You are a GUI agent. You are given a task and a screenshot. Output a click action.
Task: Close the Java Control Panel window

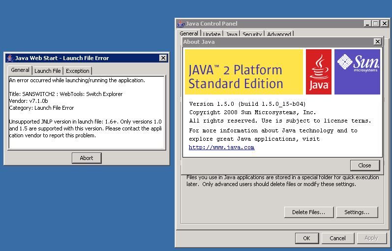click(x=385, y=24)
